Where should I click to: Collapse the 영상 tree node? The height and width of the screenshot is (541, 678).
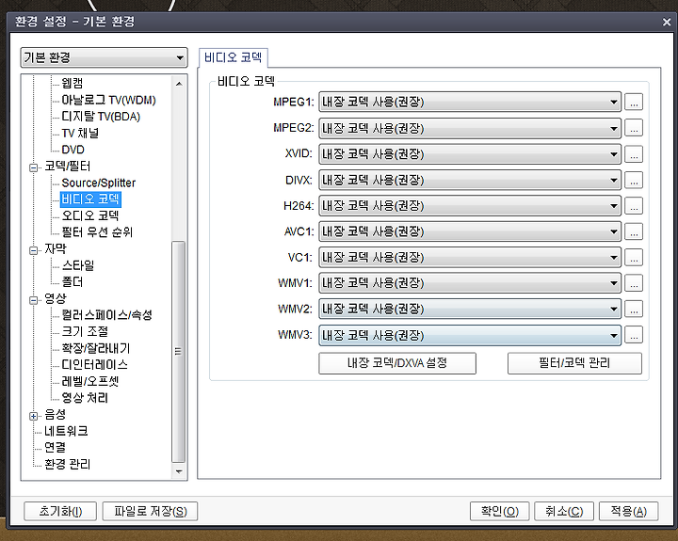pos(33,300)
